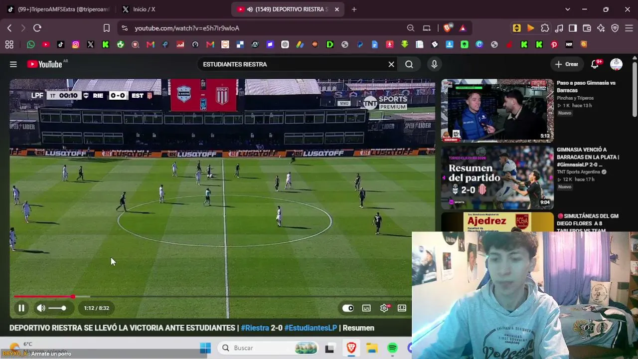Open Spotify from the taskbar
Viewport: 638px width, 359px height.
pyautogui.click(x=393, y=348)
